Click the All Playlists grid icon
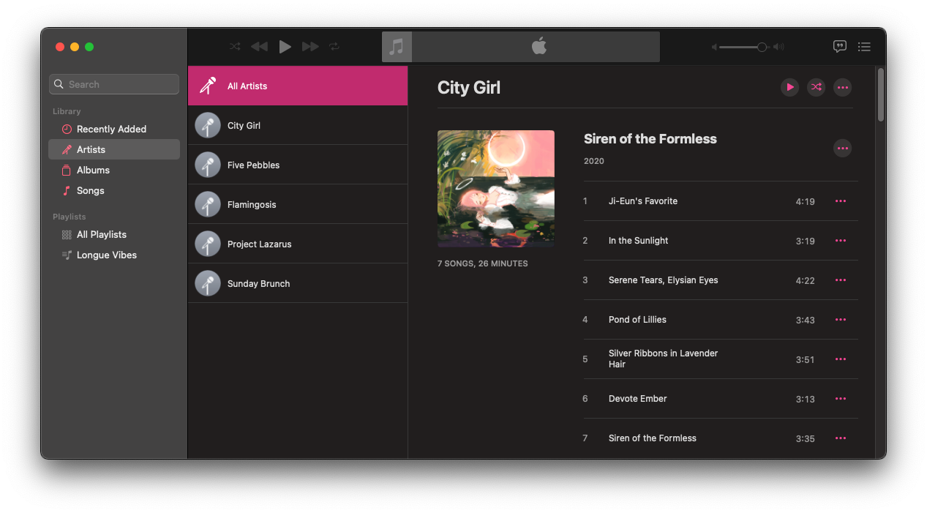927x513 pixels. 67,234
